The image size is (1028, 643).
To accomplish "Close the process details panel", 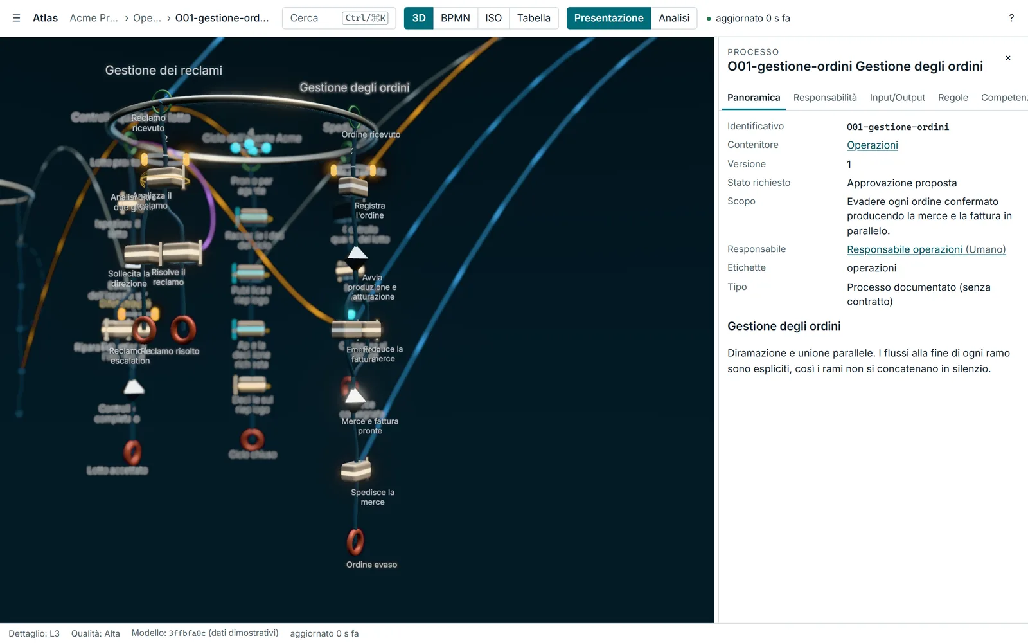I will coord(1008,58).
